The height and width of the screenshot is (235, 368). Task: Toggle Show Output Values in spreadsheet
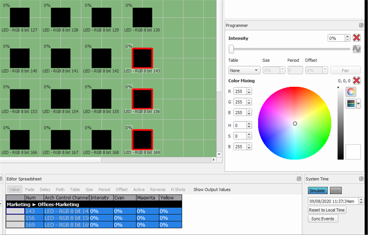click(211, 189)
